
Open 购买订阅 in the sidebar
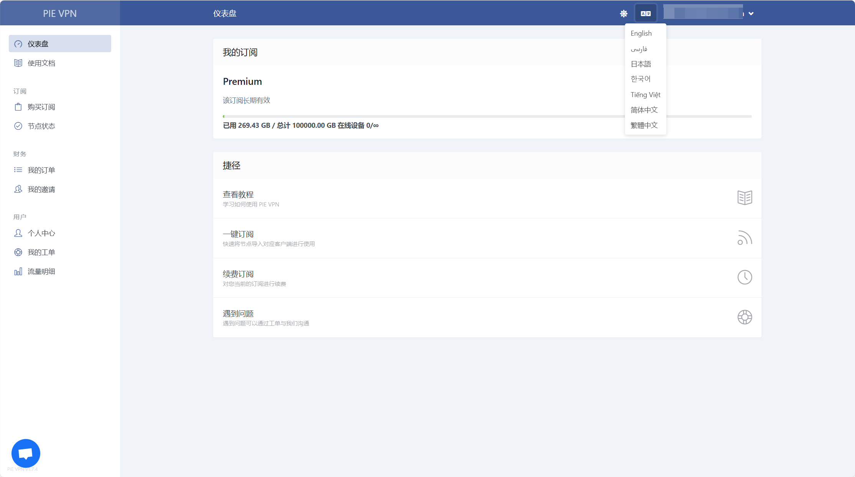pos(41,107)
